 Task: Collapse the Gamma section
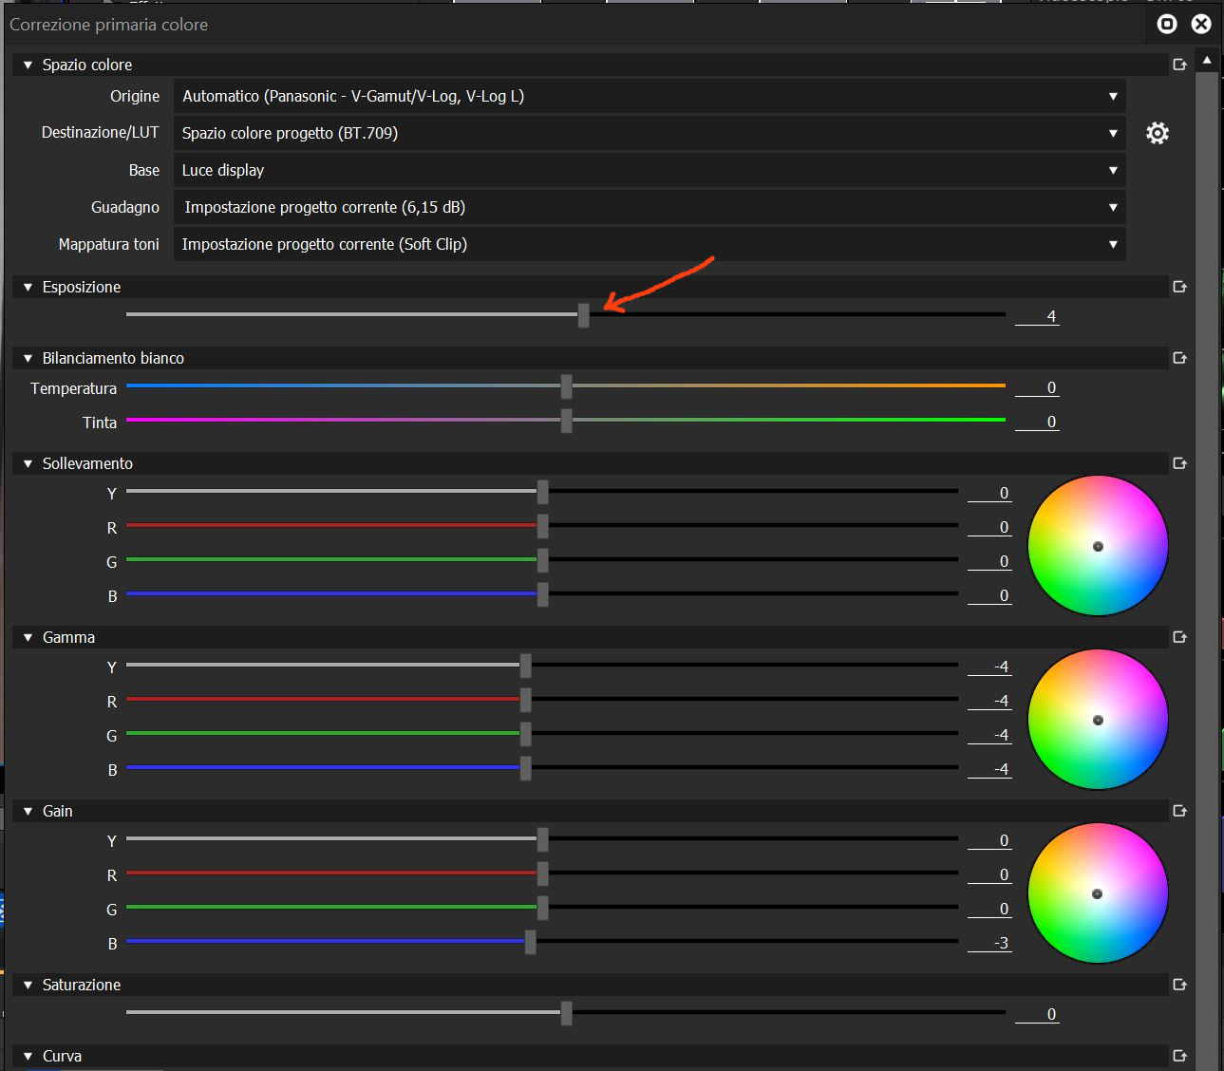[28, 637]
